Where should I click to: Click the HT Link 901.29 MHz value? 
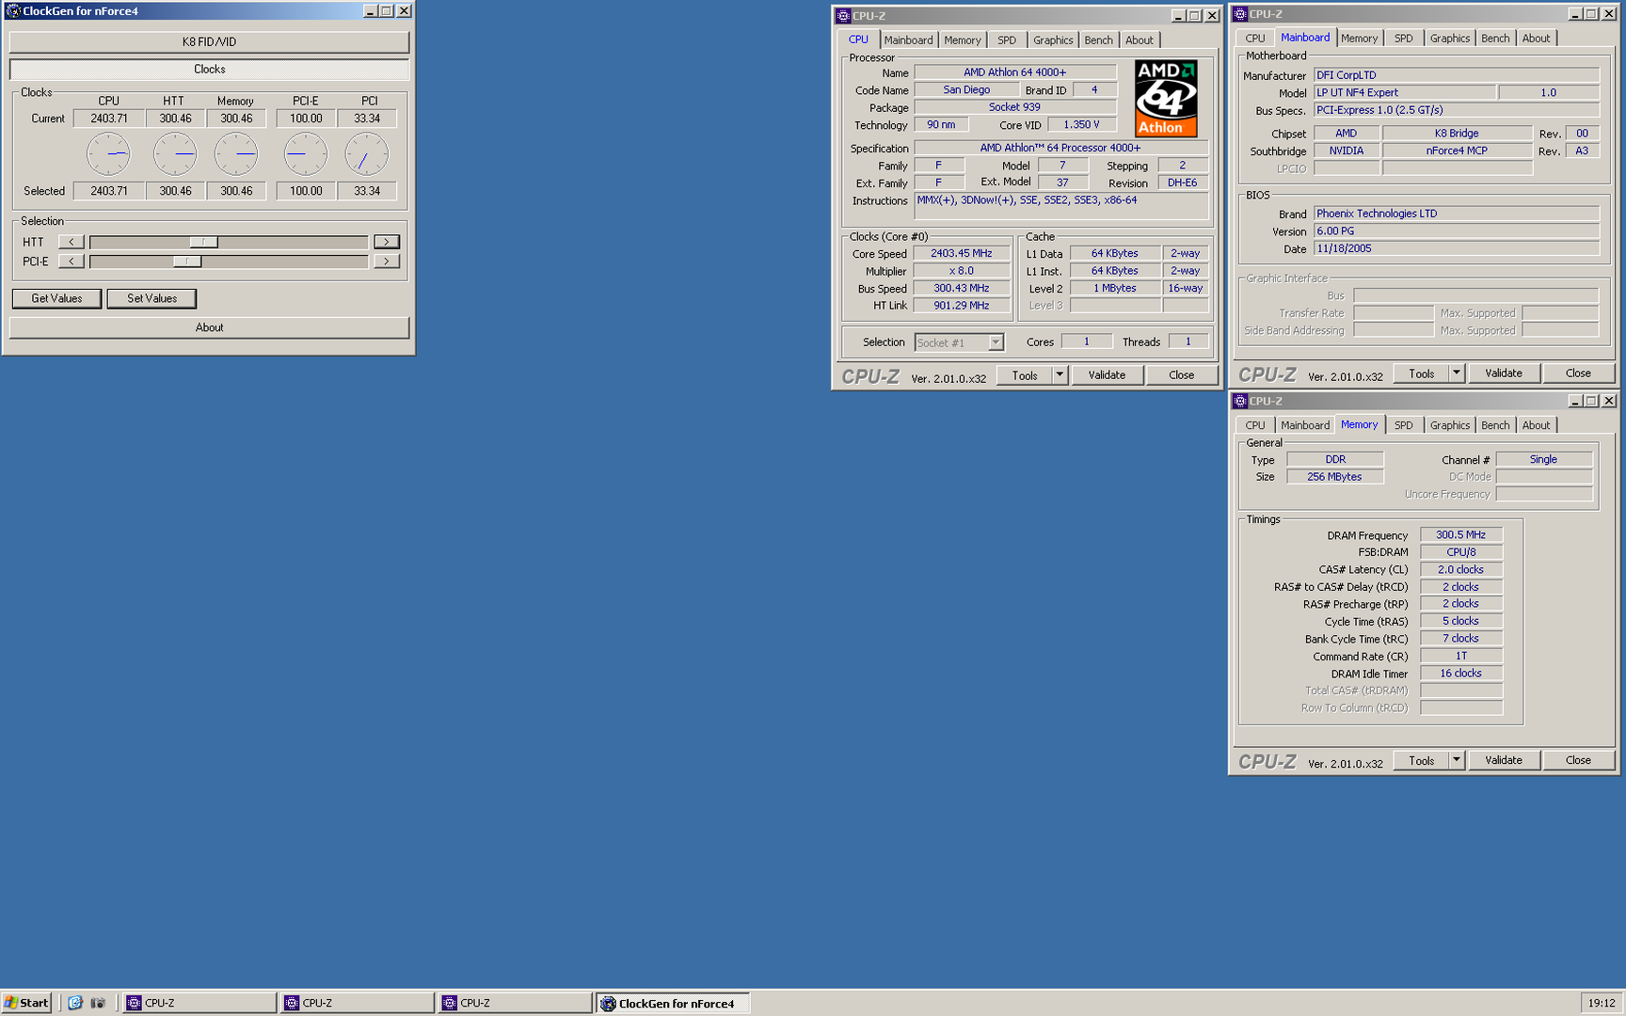(x=962, y=305)
